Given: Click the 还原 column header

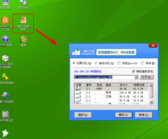Looking at the screenshot, I should point(80,85).
